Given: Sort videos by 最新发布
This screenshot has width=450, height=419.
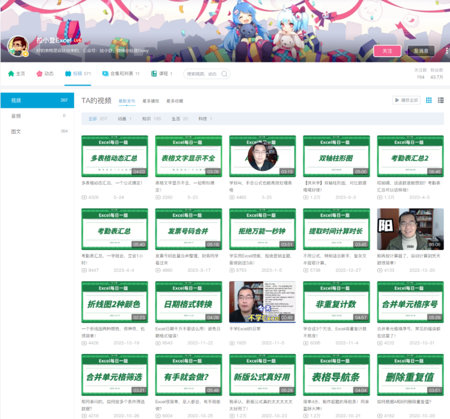Looking at the screenshot, I should [127, 101].
